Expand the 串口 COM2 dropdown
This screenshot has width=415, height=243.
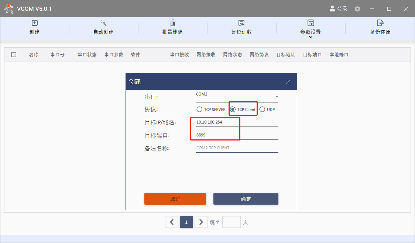[277, 97]
